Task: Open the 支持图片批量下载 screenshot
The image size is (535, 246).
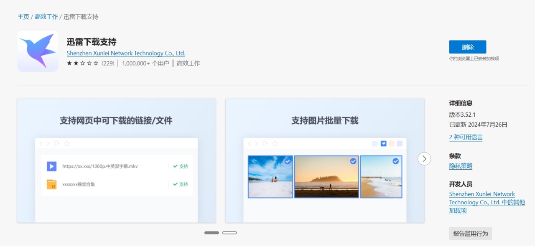Action: pyautogui.click(x=325, y=161)
